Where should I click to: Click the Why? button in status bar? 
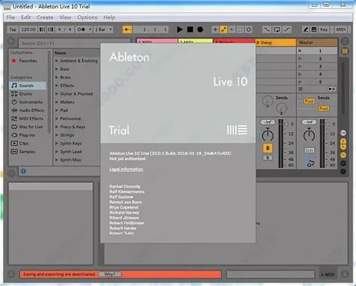[110, 274]
